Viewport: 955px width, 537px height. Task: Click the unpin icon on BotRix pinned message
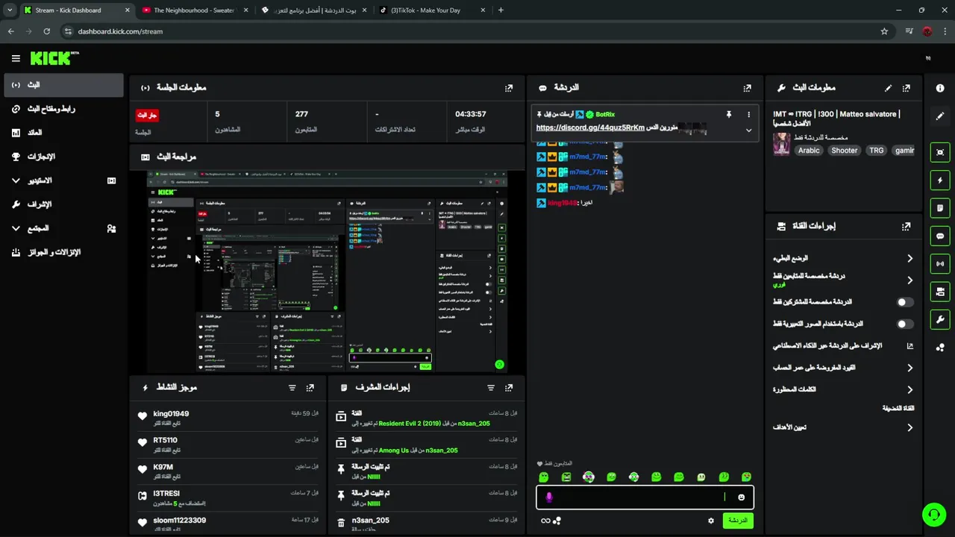[x=729, y=114]
